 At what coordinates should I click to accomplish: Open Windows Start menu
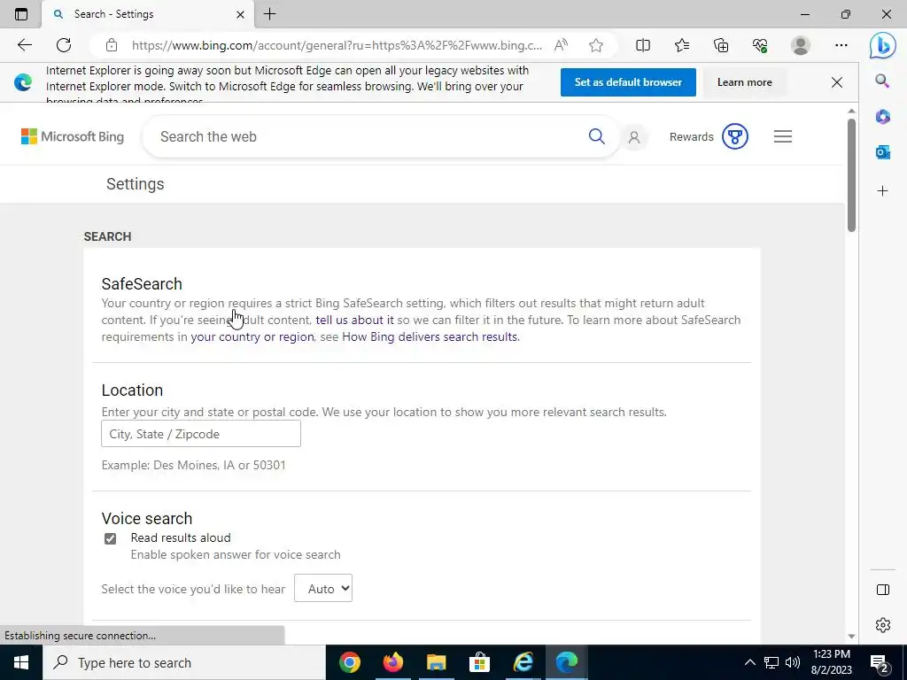click(x=21, y=662)
